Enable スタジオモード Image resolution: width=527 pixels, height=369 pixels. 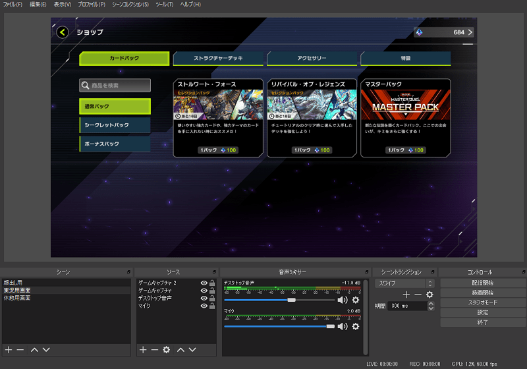tap(483, 302)
